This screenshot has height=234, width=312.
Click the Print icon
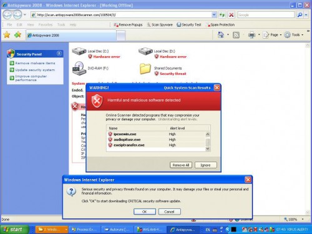(251, 35)
